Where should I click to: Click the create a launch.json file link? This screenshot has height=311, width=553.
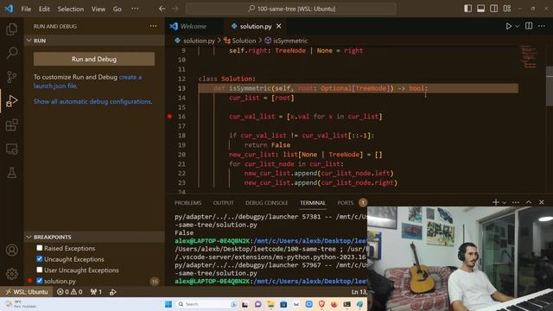[x=87, y=81]
